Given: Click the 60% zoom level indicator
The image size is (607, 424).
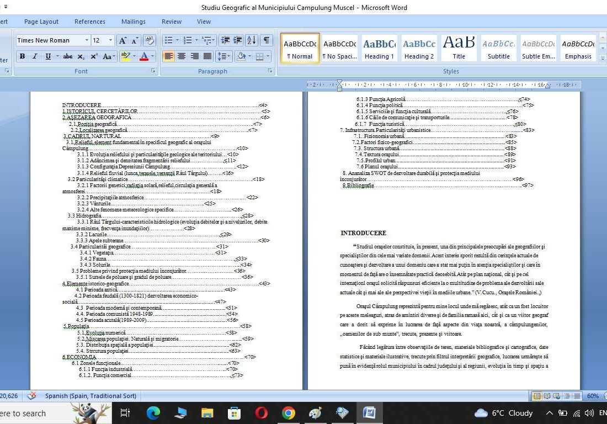Looking at the screenshot, I should (593, 396).
